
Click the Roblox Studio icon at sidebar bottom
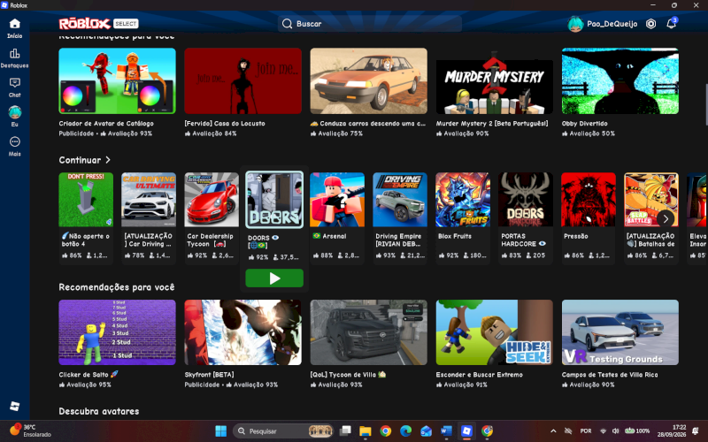click(x=14, y=406)
